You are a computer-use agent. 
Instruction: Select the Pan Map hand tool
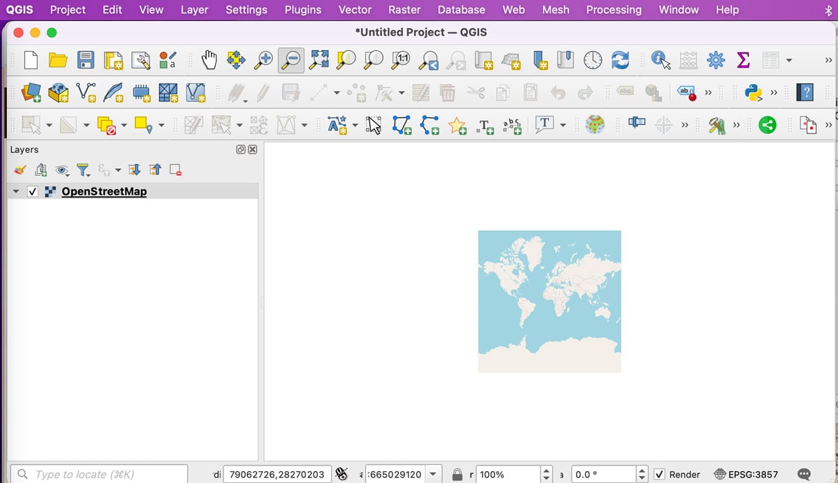(x=209, y=60)
